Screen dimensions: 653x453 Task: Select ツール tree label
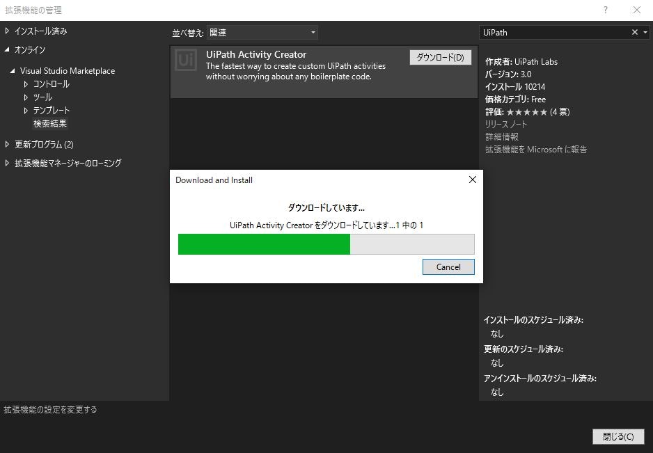42,97
